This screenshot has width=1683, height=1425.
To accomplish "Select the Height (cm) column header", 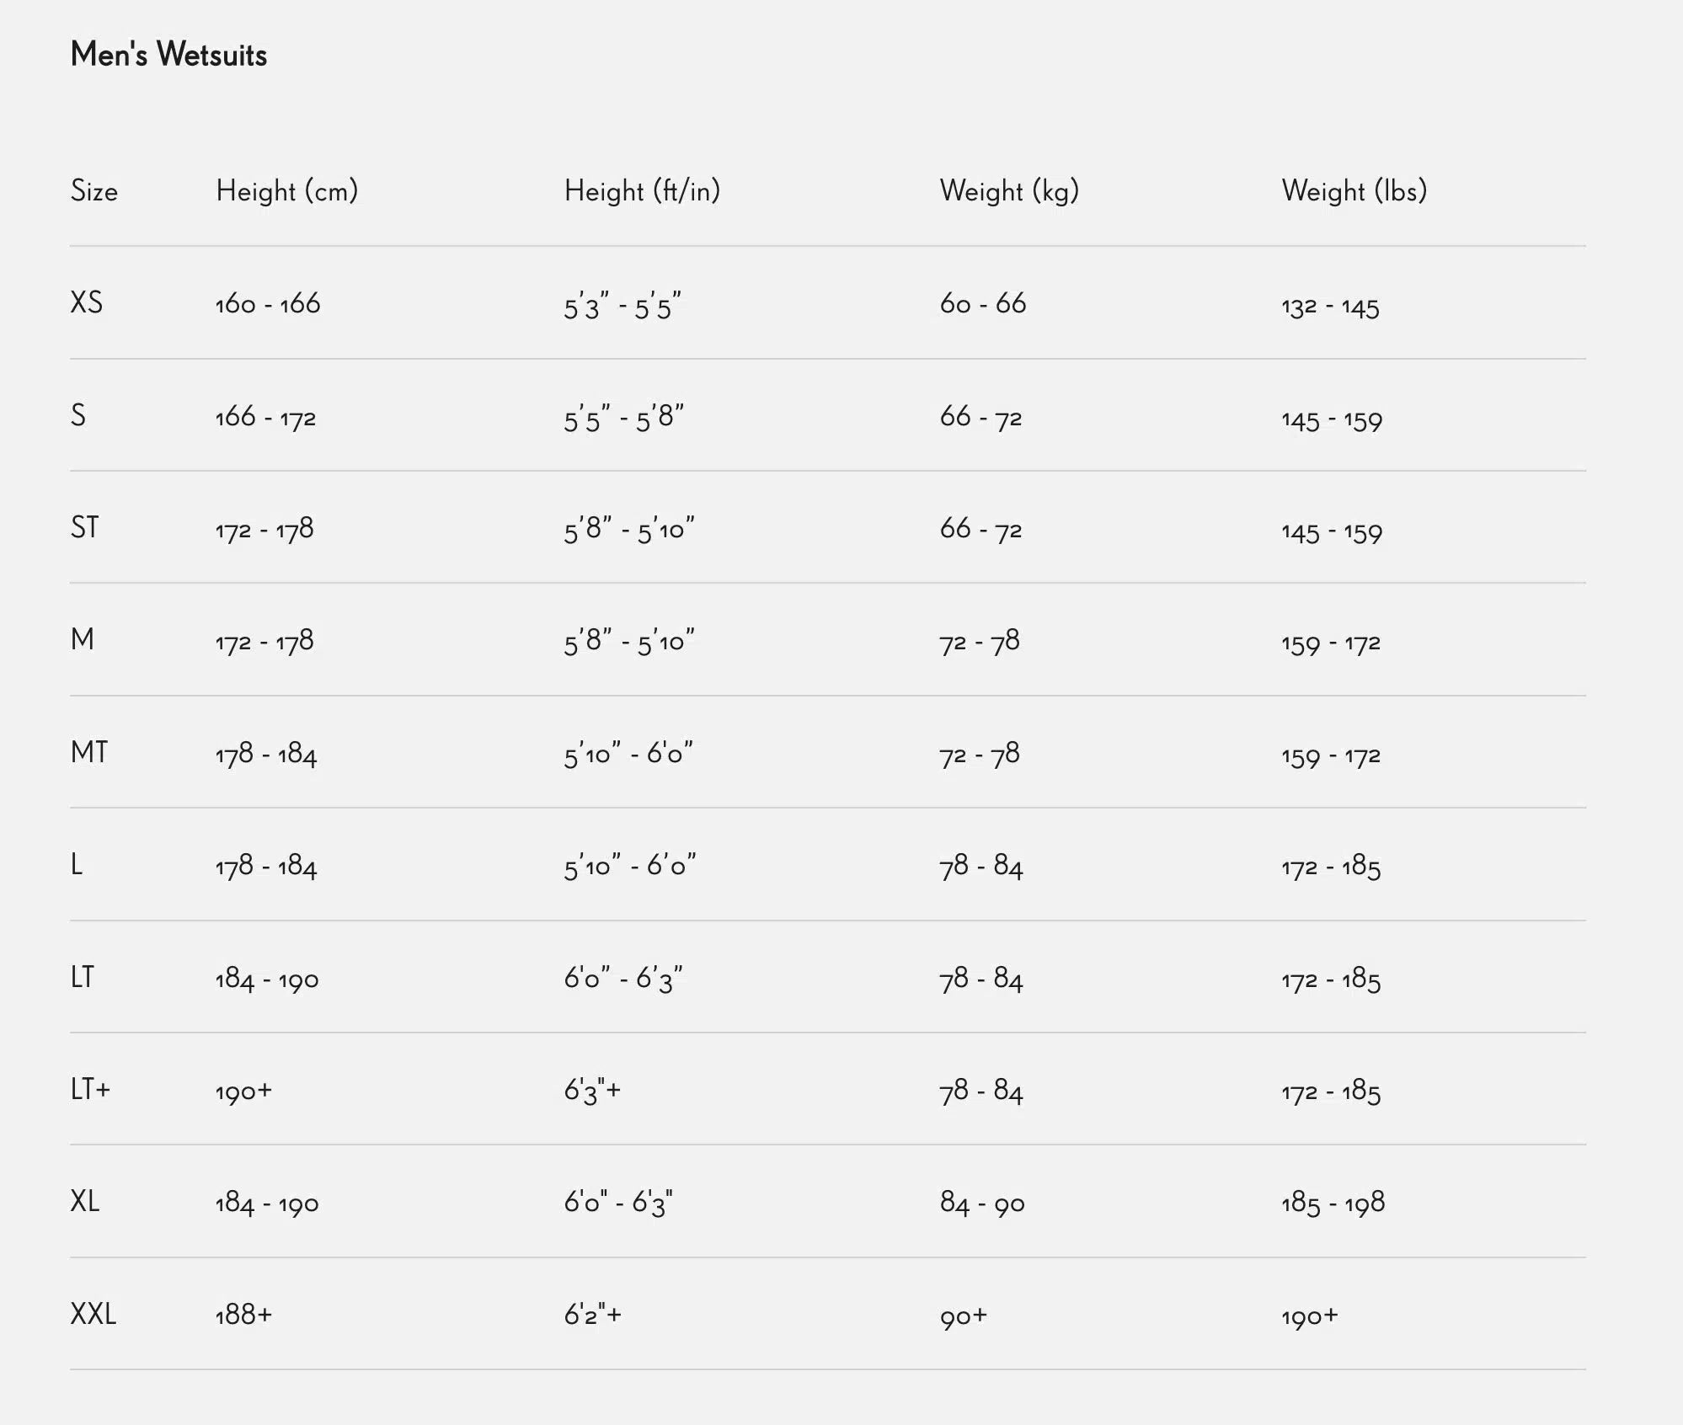I will (x=286, y=191).
